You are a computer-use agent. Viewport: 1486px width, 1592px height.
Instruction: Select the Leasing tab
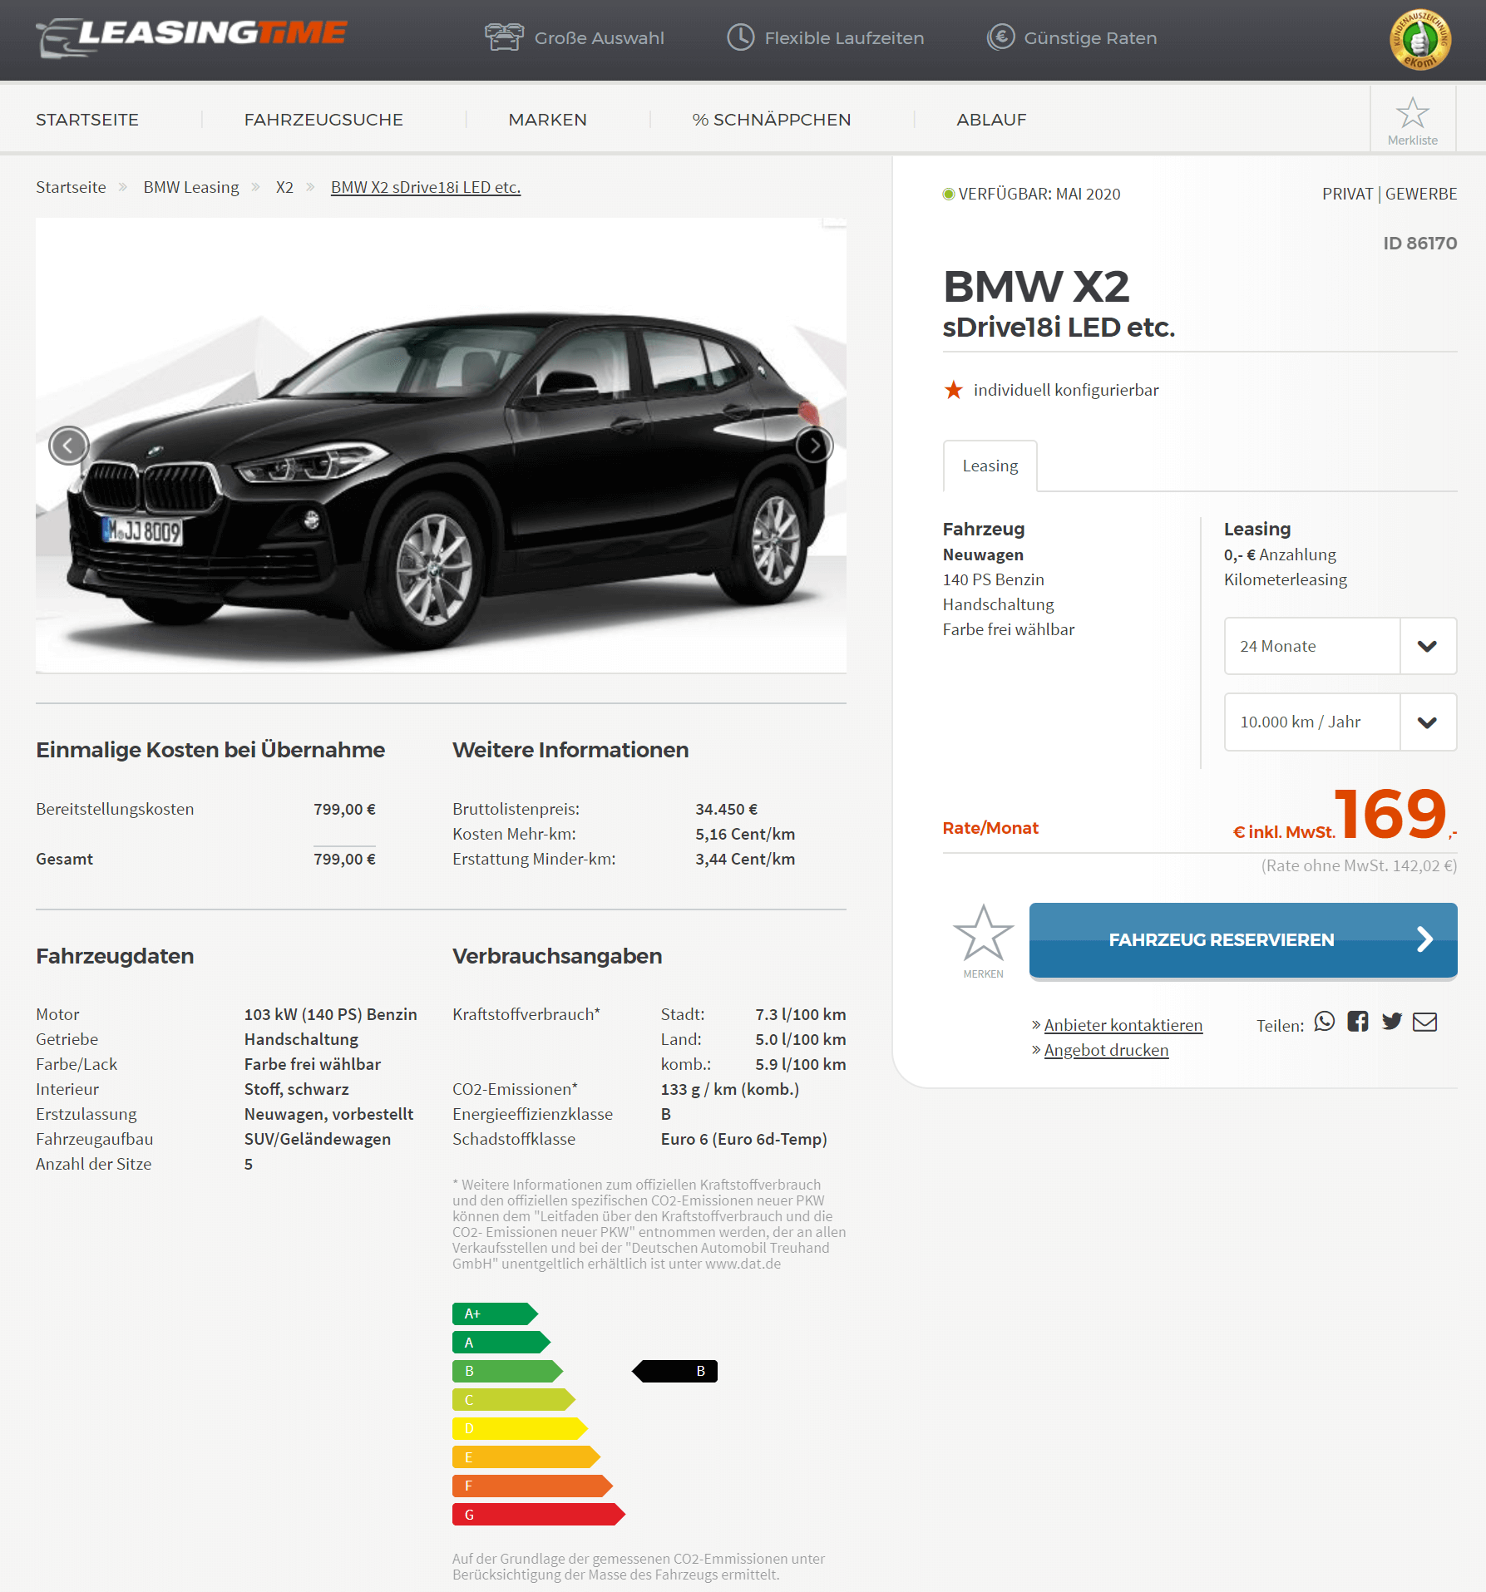point(990,466)
